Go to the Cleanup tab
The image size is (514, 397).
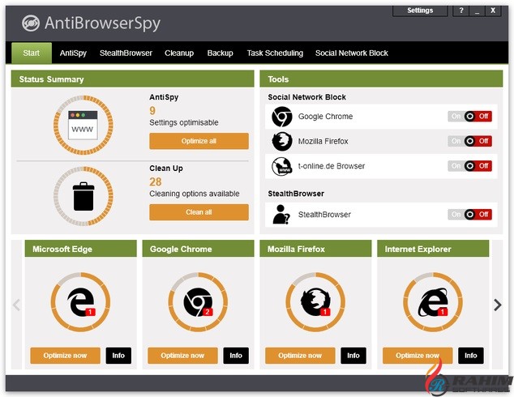(x=179, y=53)
